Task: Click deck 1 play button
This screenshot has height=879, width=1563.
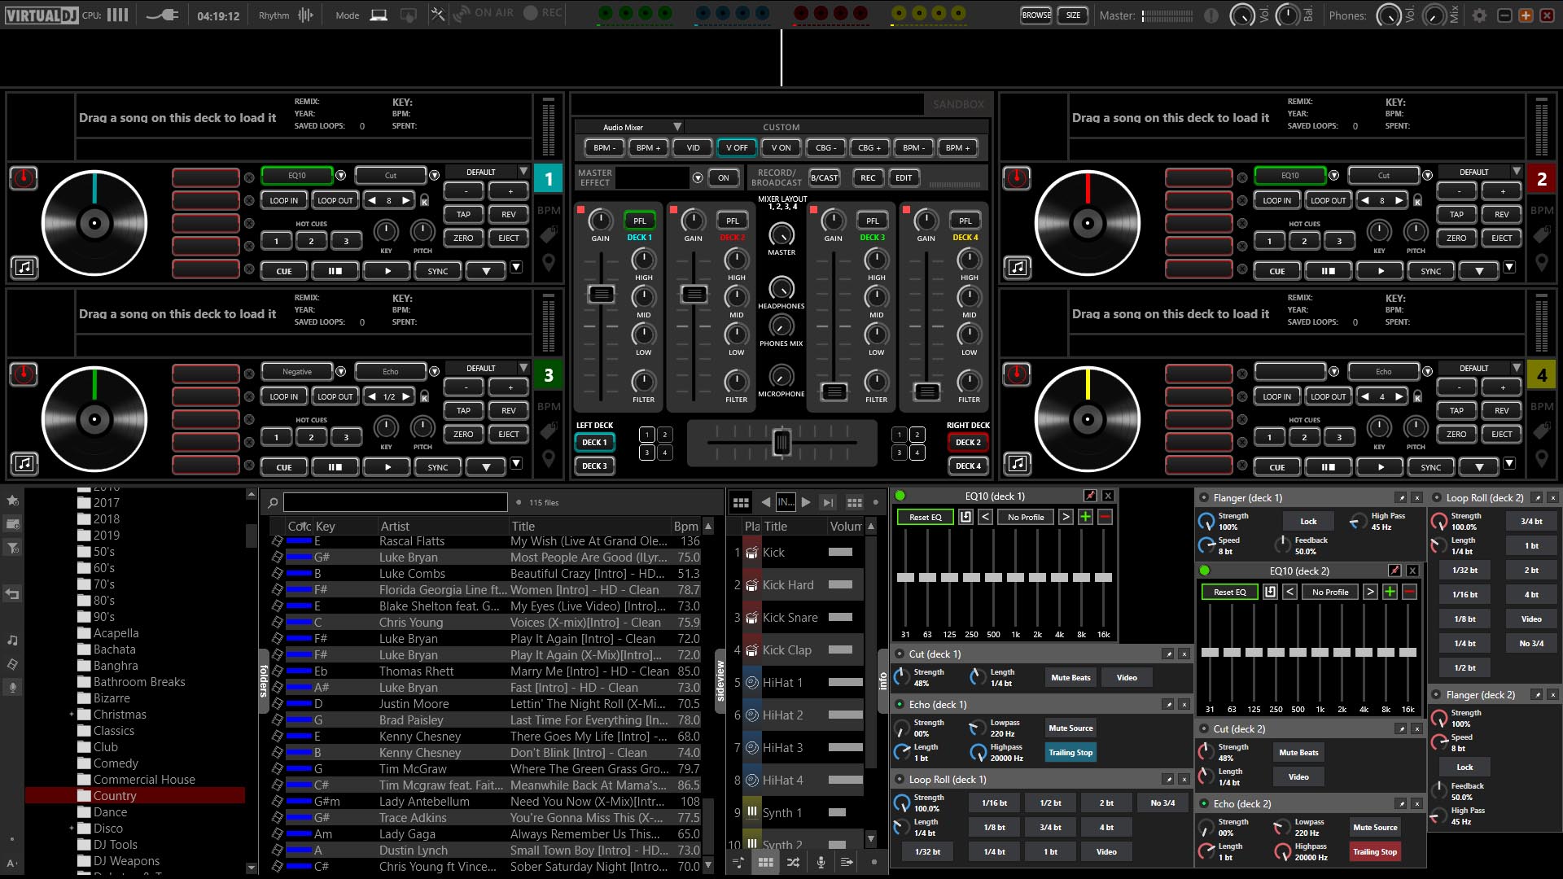Action: tap(387, 271)
